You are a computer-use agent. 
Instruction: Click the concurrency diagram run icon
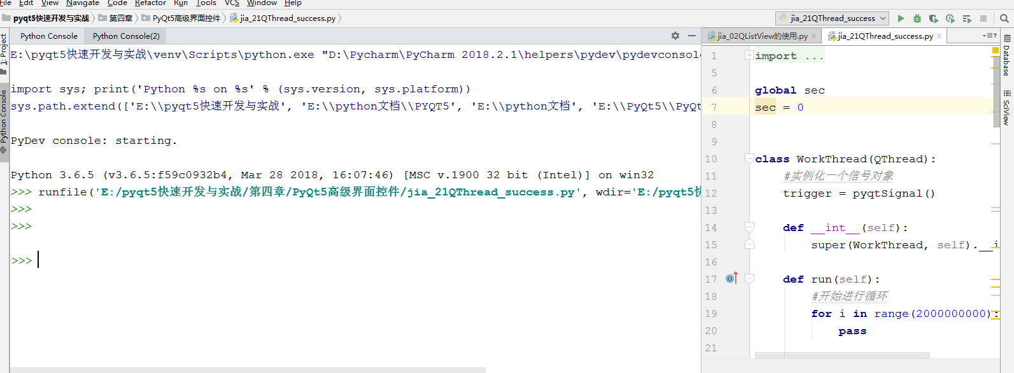967,18
